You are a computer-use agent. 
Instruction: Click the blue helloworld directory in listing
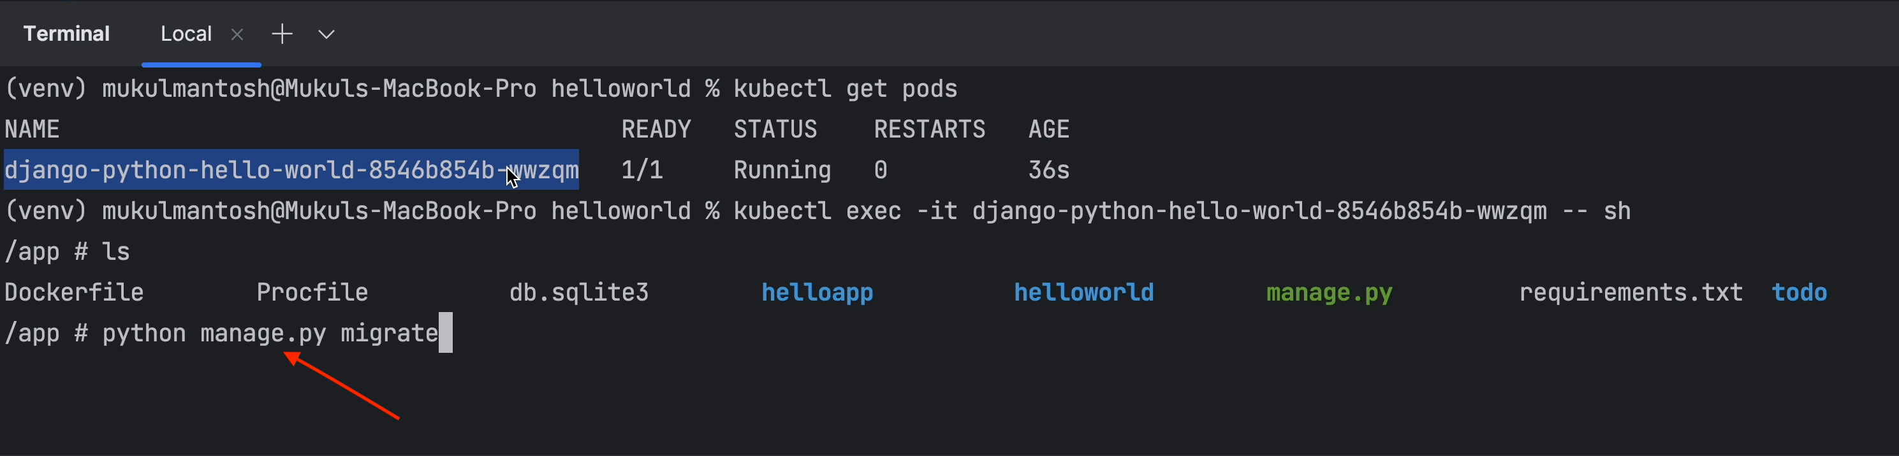1083,292
